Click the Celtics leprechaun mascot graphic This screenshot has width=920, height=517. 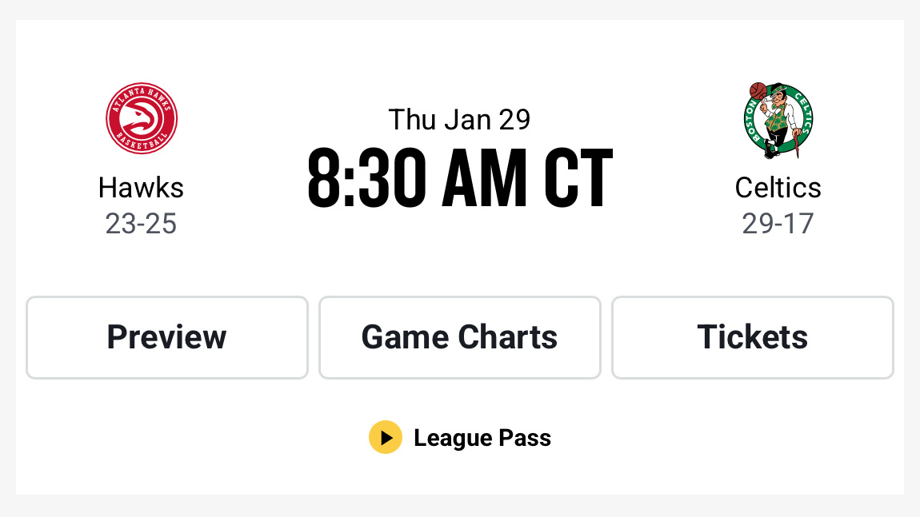point(778,120)
